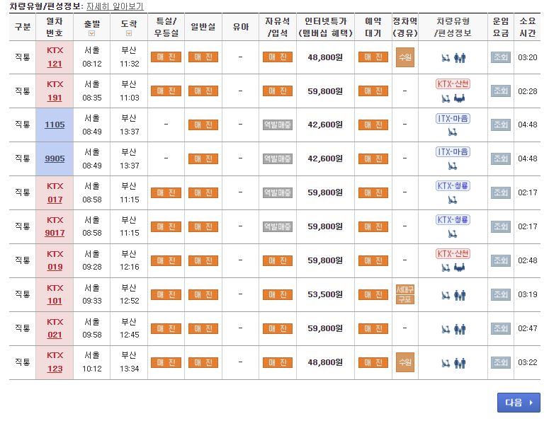Click the 인터넷특가 column header

(325, 27)
